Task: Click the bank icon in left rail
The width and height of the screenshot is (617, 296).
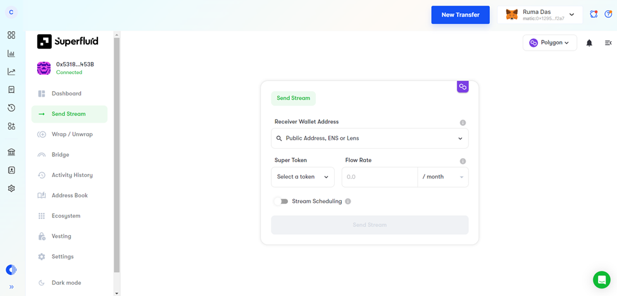Action: click(x=11, y=152)
